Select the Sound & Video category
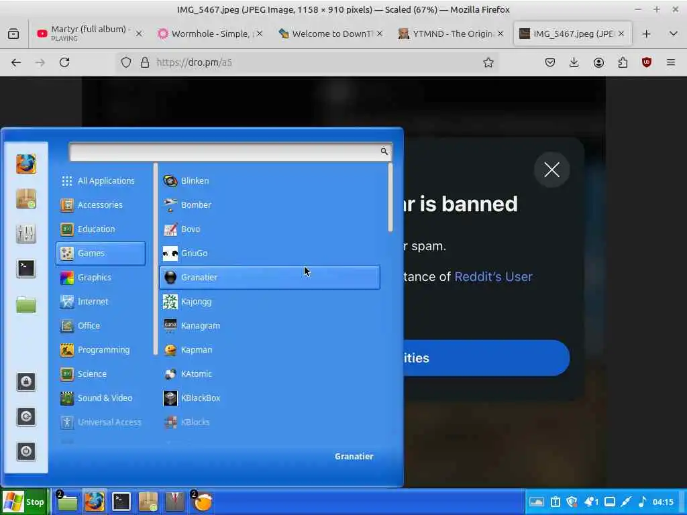 click(x=101, y=398)
